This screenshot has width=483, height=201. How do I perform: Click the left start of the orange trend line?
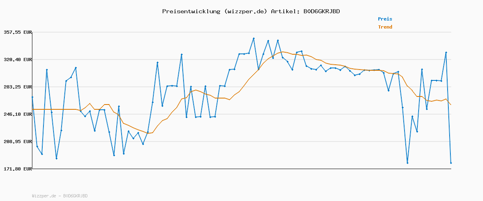click(33, 109)
